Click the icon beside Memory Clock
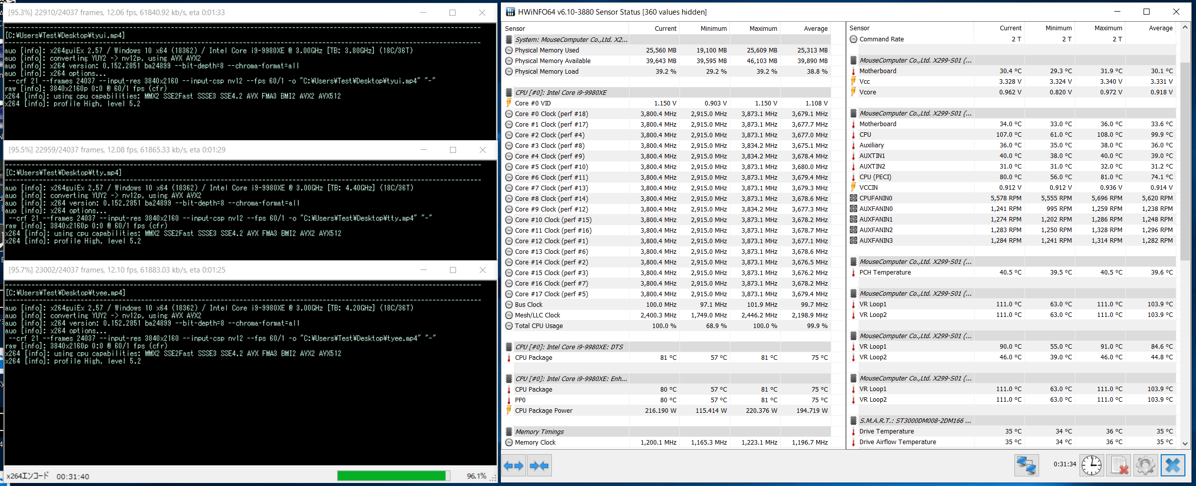 509,443
